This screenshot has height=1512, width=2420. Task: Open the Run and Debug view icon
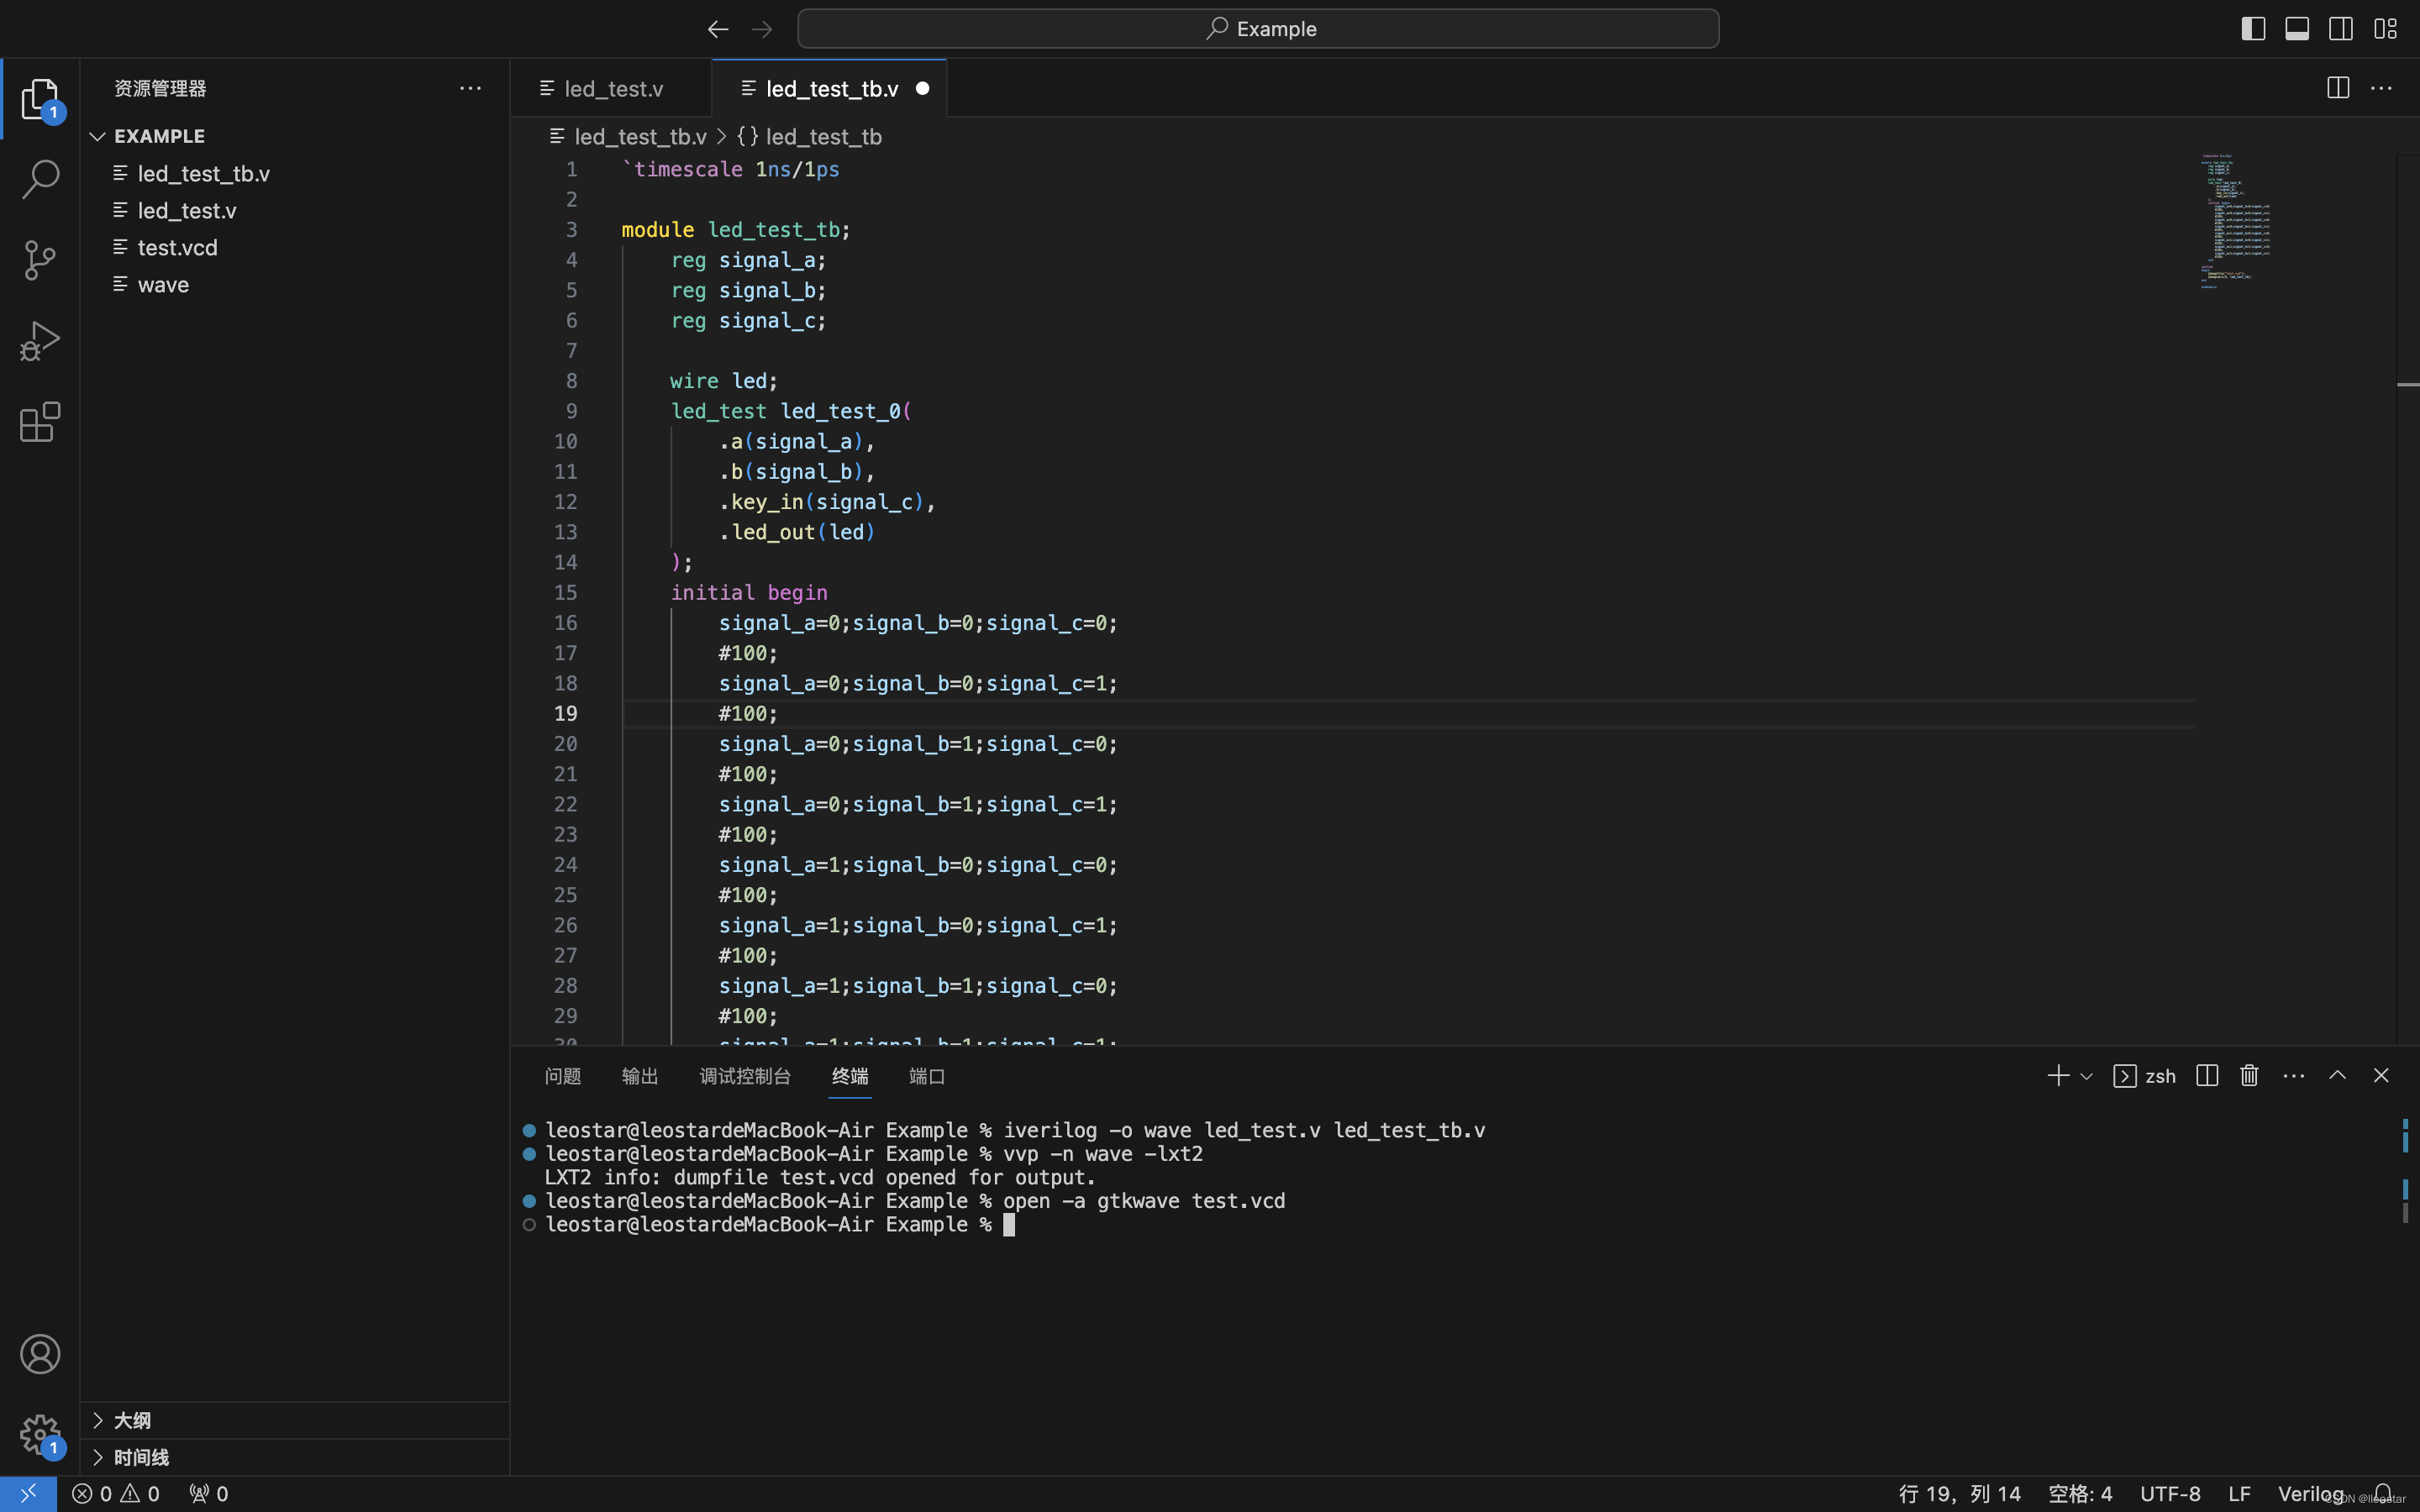(x=40, y=341)
